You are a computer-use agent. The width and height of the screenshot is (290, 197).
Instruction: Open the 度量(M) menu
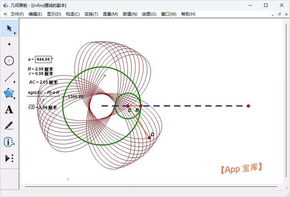[x=110, y=14]
